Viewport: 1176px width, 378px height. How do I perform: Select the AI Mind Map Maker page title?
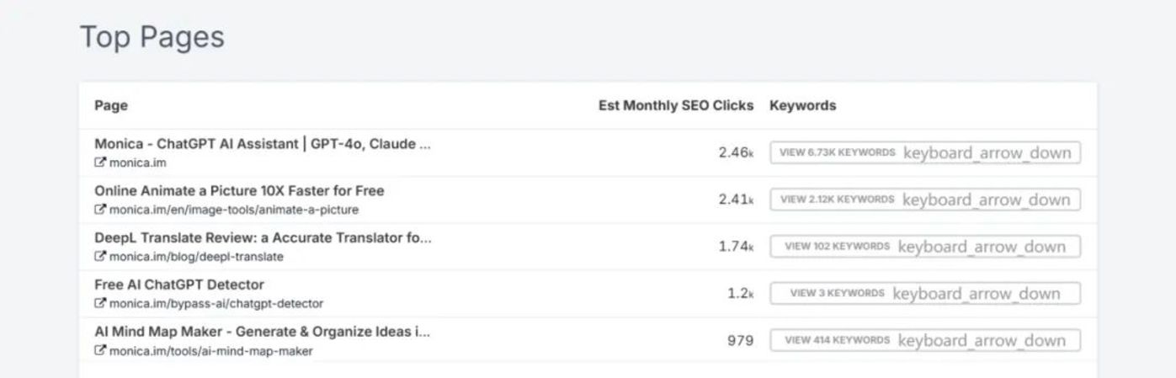(262, 332)
